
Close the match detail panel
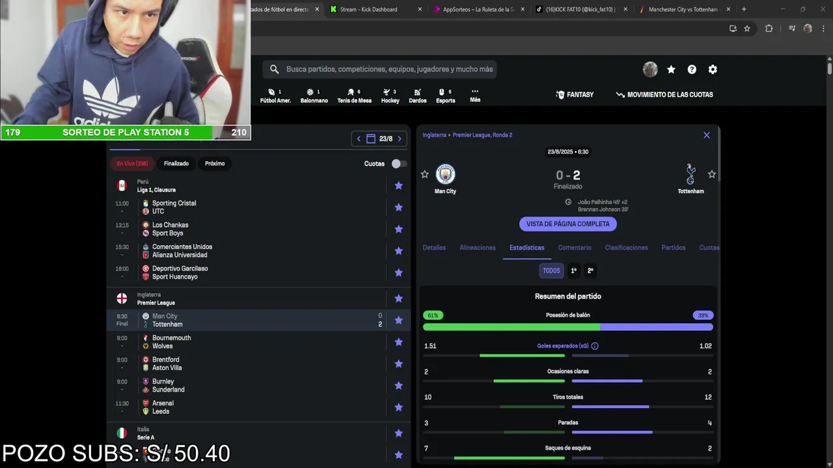pyautogui.click(x=707, y=135)
